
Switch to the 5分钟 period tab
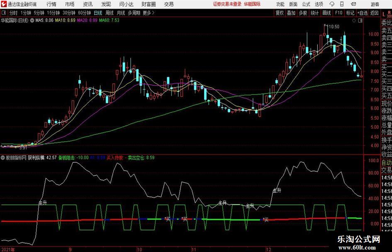39,13
